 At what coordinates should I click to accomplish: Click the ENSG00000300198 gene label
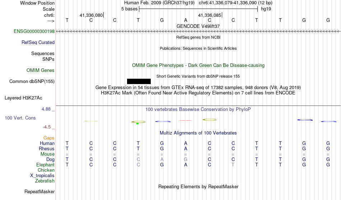[x=34, y=31]
